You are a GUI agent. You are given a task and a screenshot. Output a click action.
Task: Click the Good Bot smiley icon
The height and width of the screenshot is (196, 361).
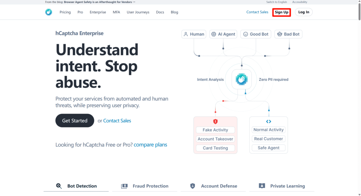pos(245,34)
